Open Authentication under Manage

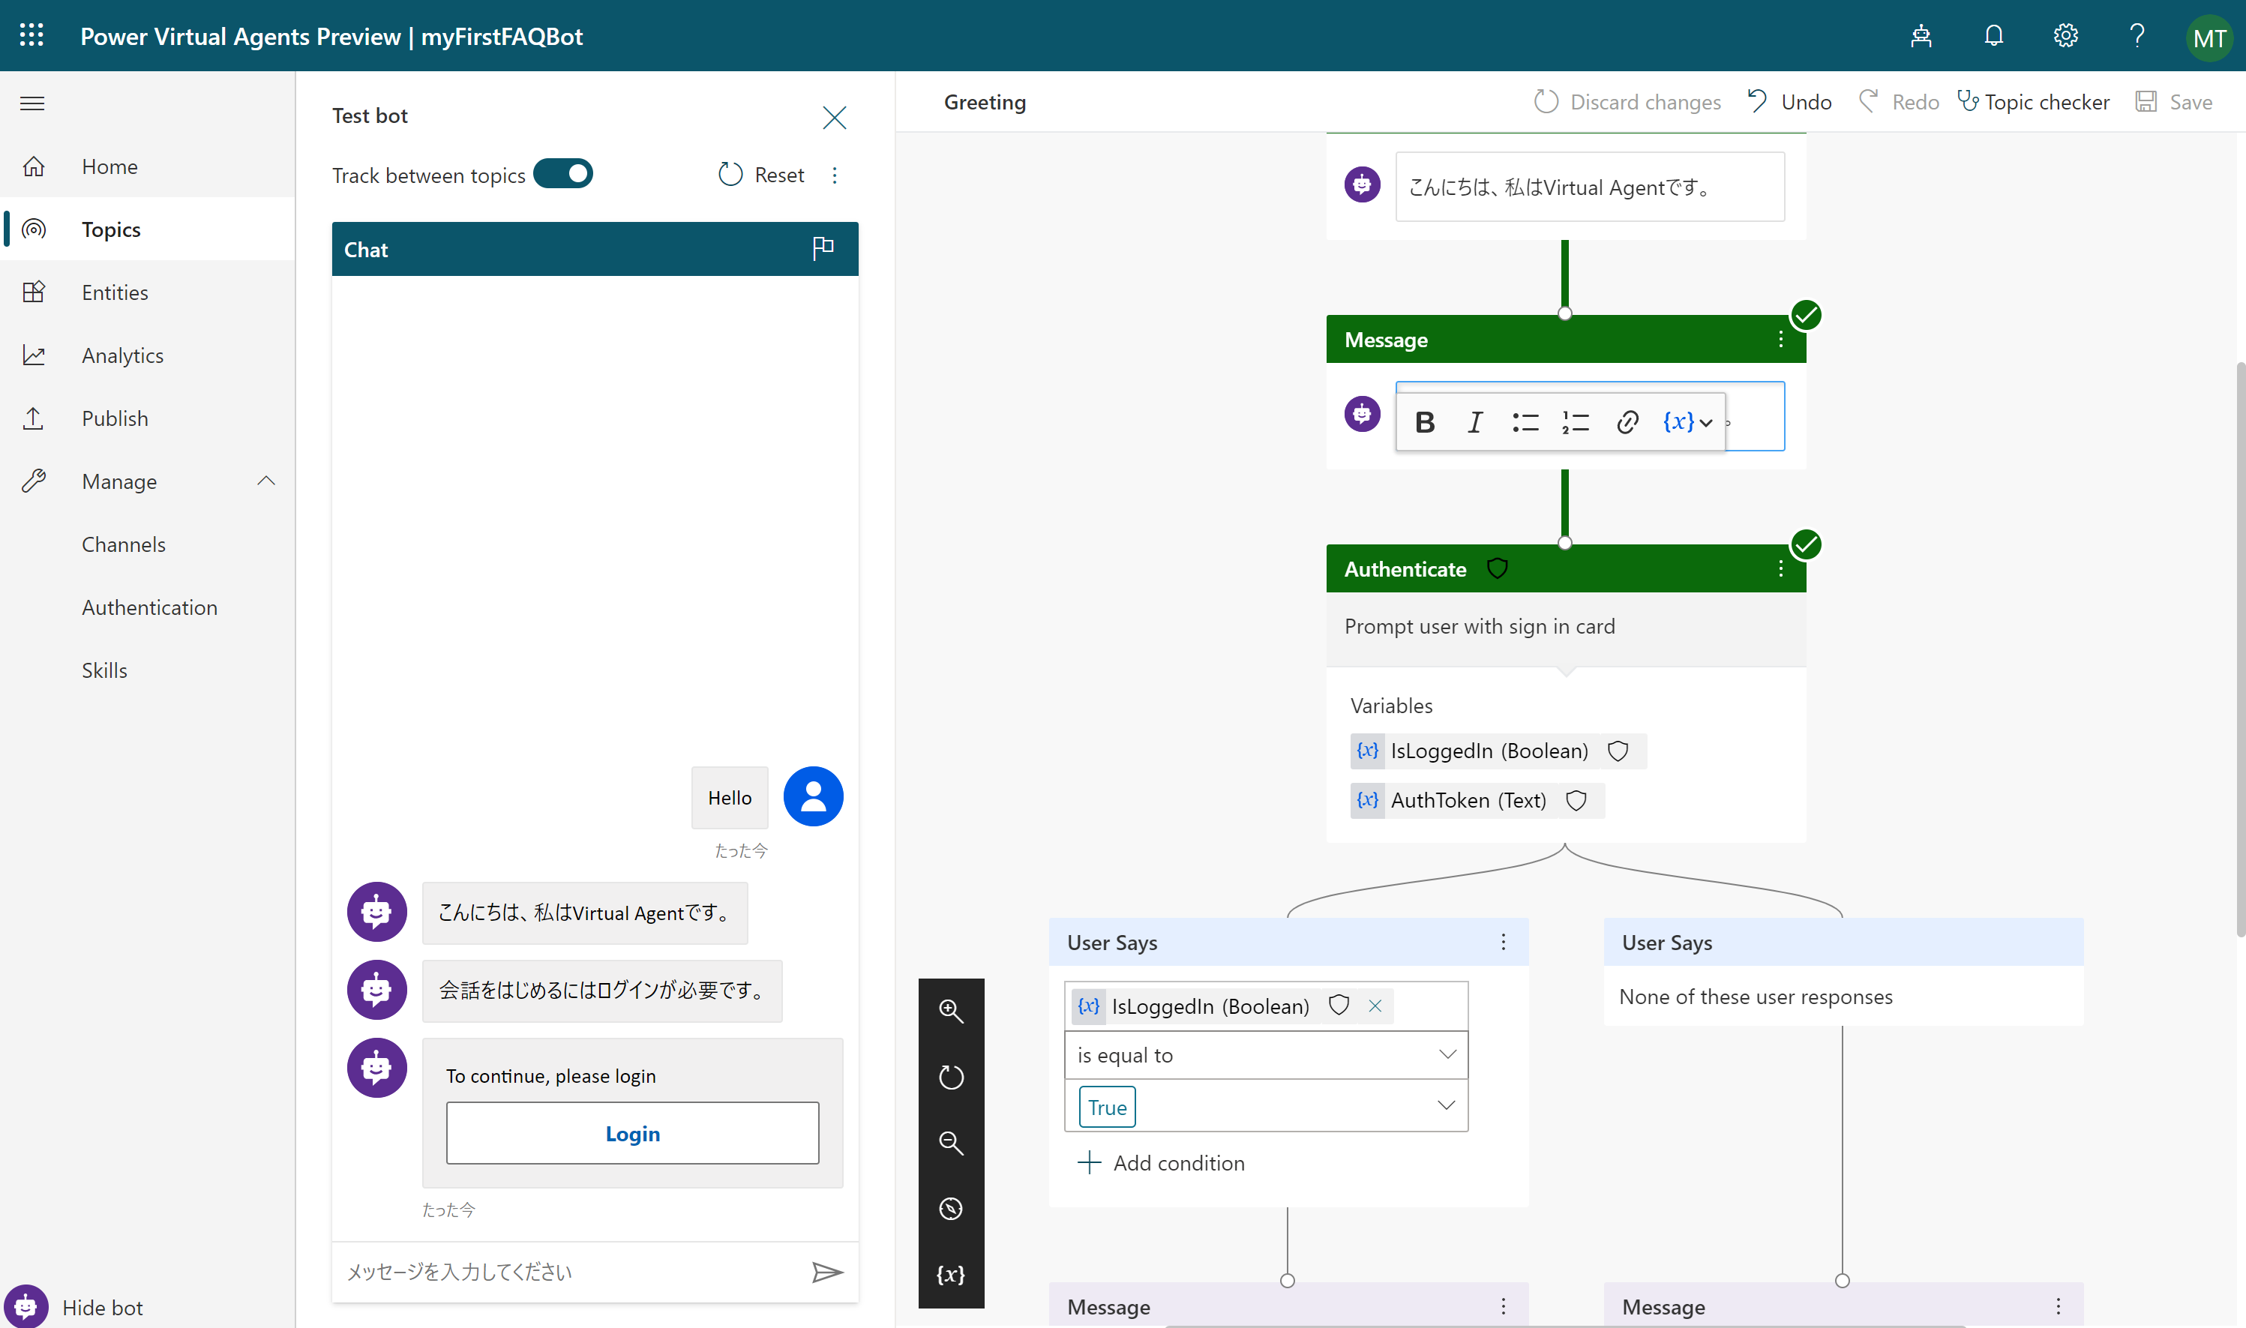tap(149, 607)
